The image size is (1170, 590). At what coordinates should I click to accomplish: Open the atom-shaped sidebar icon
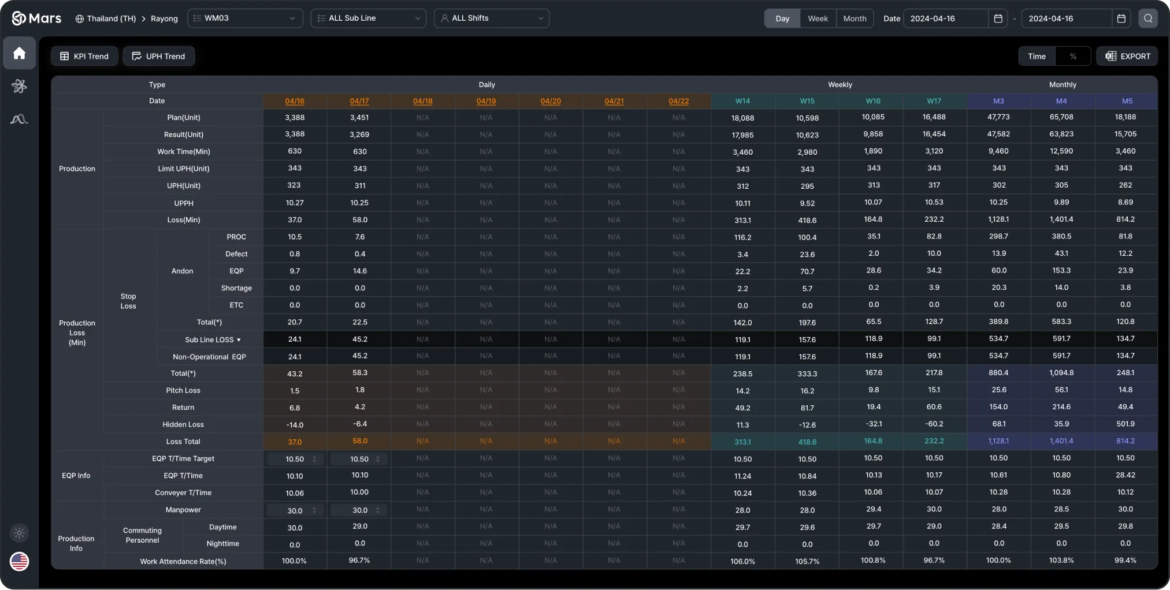[19, 86]
